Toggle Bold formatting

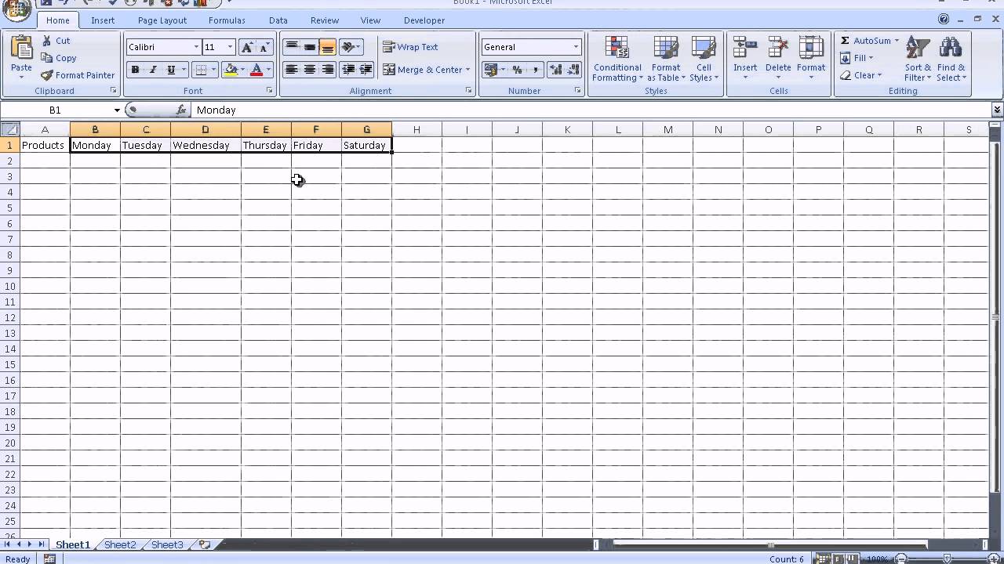[x=135, y=70]
